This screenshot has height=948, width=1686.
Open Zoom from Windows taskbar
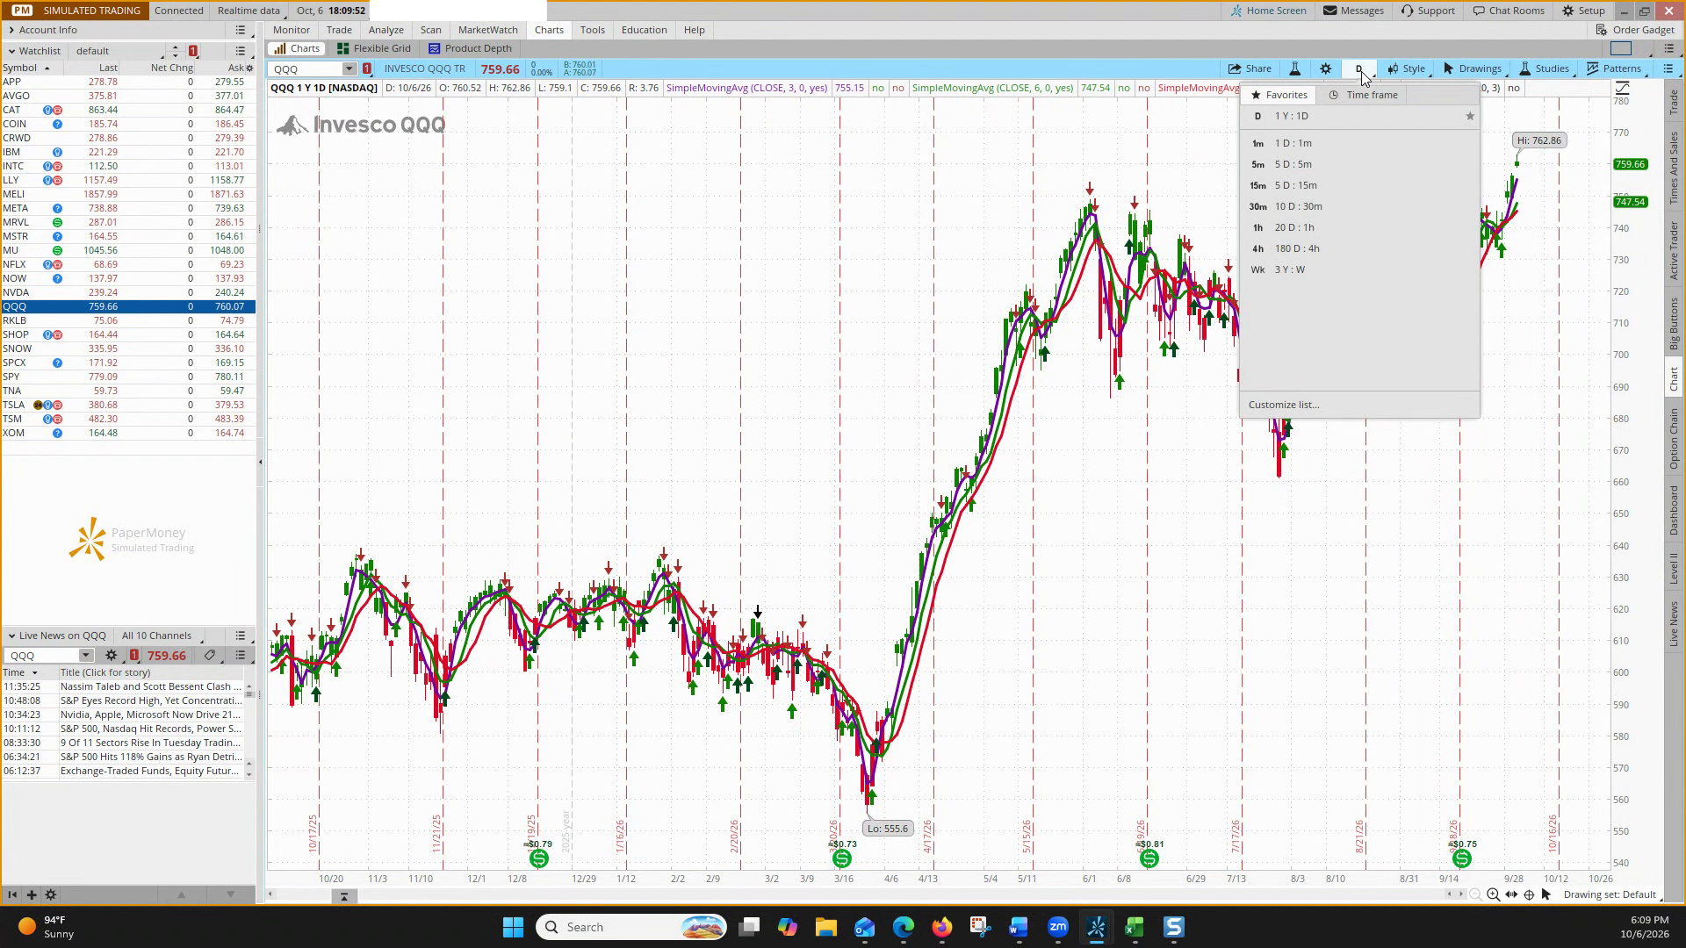tap(1058, 927)
